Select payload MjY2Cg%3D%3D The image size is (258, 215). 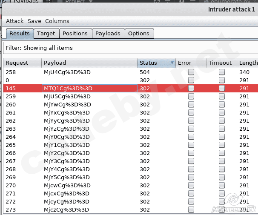click(67, 153)
